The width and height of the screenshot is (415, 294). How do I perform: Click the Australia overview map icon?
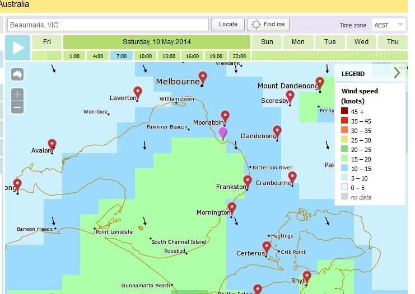17,74
